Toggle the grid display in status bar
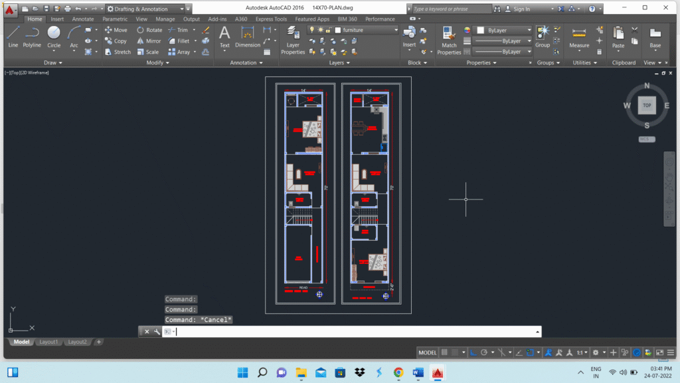 coord(444,352)
